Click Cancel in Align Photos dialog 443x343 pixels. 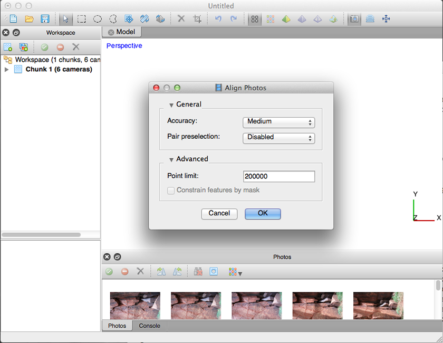coord(219,214)
